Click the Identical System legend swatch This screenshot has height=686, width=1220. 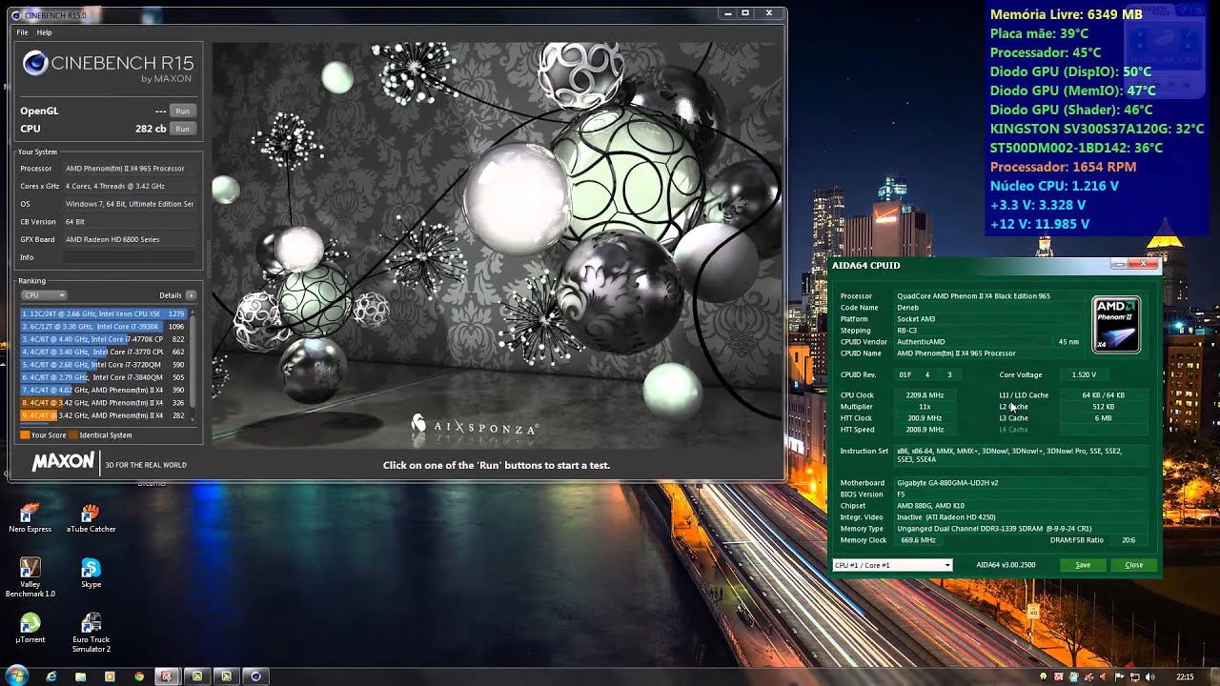[x=74, y=435]
